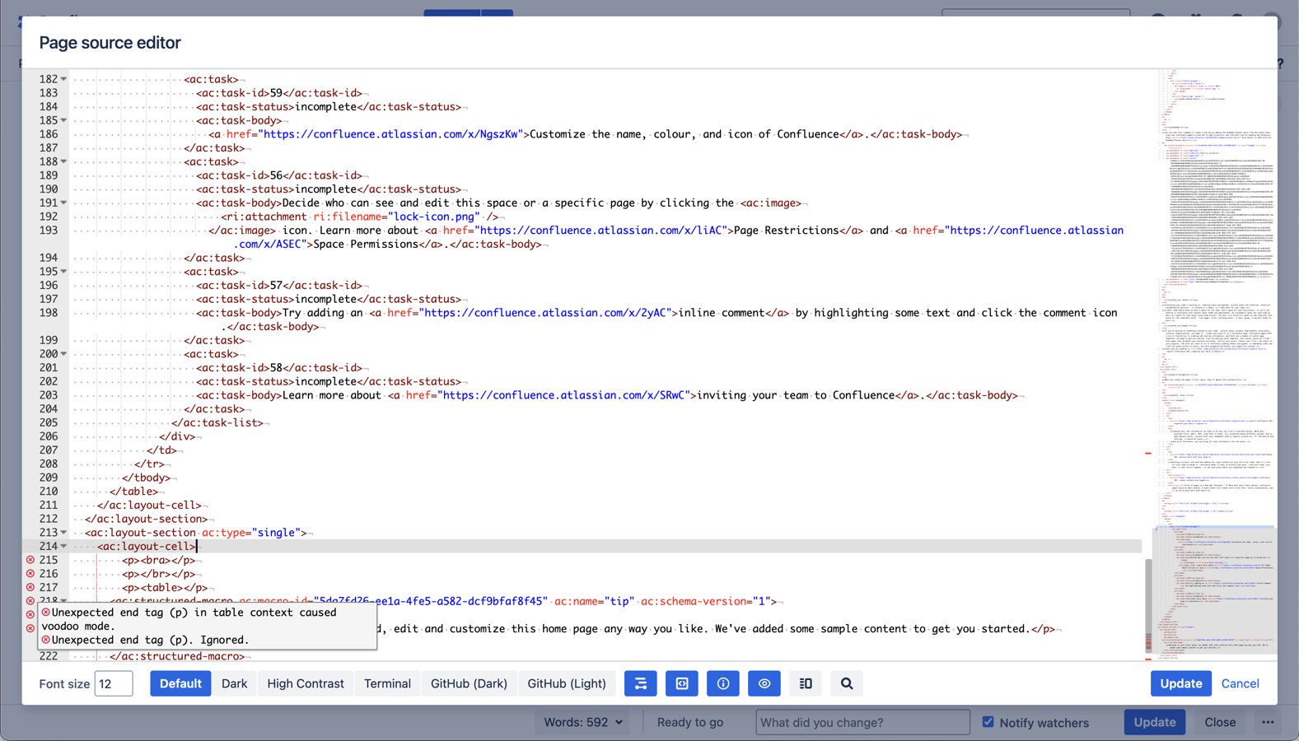Switch to the Dark theme

(234, 683)
